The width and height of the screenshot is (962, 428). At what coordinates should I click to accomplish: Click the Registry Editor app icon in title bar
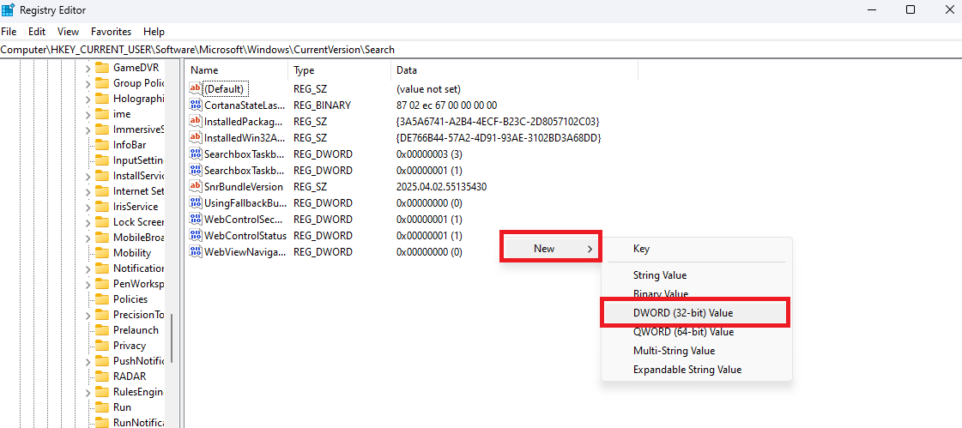coord(8,9)
